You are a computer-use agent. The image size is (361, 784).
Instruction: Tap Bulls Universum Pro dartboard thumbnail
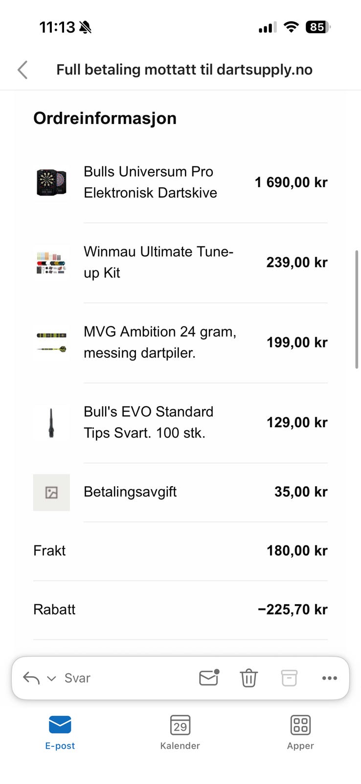pos(51,183)
